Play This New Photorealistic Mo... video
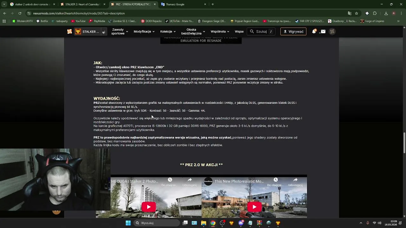The width and height of the screenshot is (406, 228). pyautogui.click(x=254, y=207)
